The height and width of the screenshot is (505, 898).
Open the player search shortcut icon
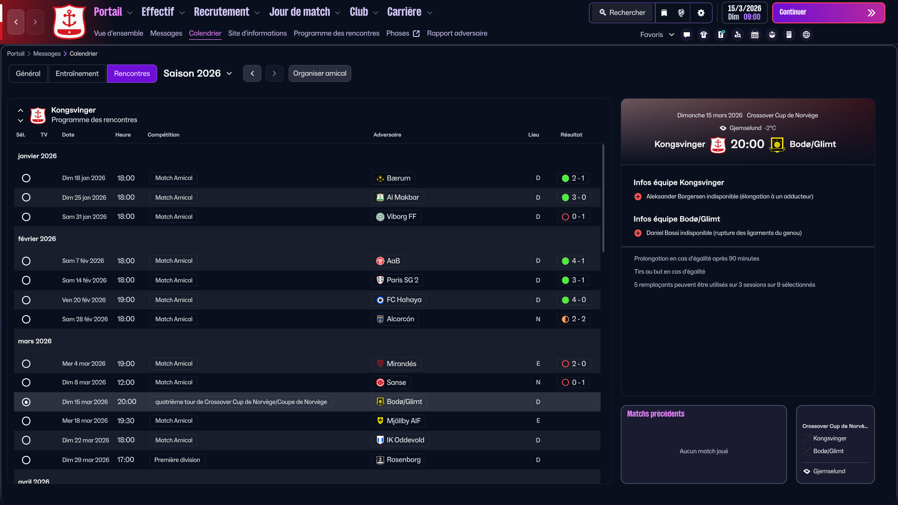(x=738, y=35)
